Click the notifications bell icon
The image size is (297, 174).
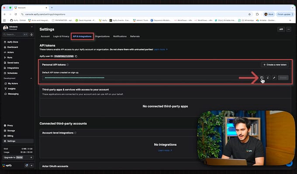click(x=31, y=34)
